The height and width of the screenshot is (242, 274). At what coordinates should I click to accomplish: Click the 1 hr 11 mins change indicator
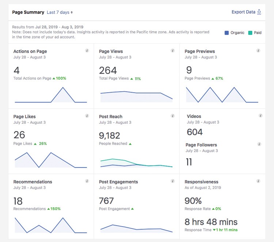click(x=225, y=230)
